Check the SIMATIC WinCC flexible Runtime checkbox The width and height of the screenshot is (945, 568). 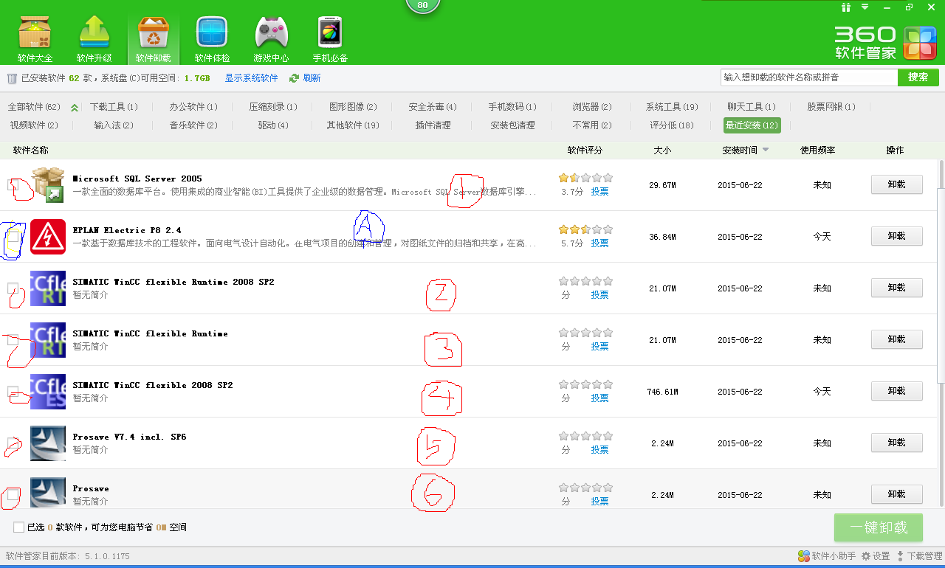[13, 340]
